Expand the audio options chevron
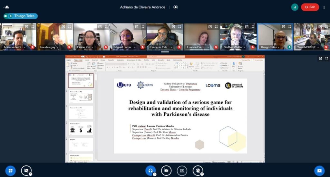330x177 pixels. [x=155, y=174]
